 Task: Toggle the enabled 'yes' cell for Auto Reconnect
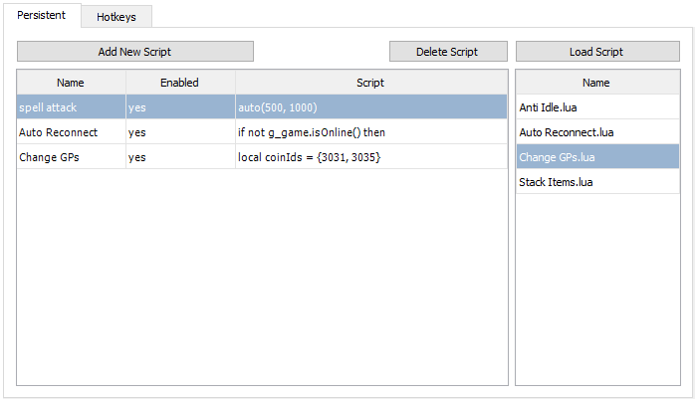tap(180, 132)
